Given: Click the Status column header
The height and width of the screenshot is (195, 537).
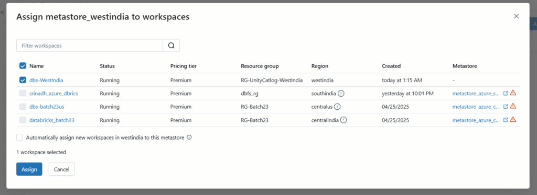Looking at the screenshot, I should point(107,66).
